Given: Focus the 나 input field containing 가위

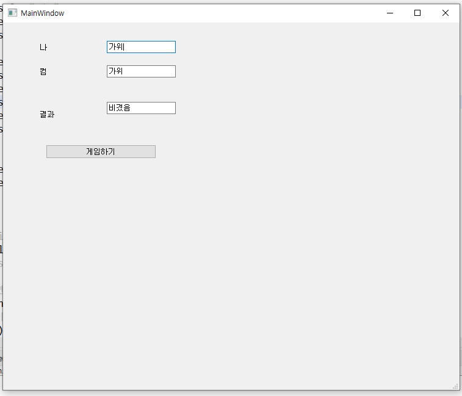Looking at the screenshot, I should pos(141,47).
